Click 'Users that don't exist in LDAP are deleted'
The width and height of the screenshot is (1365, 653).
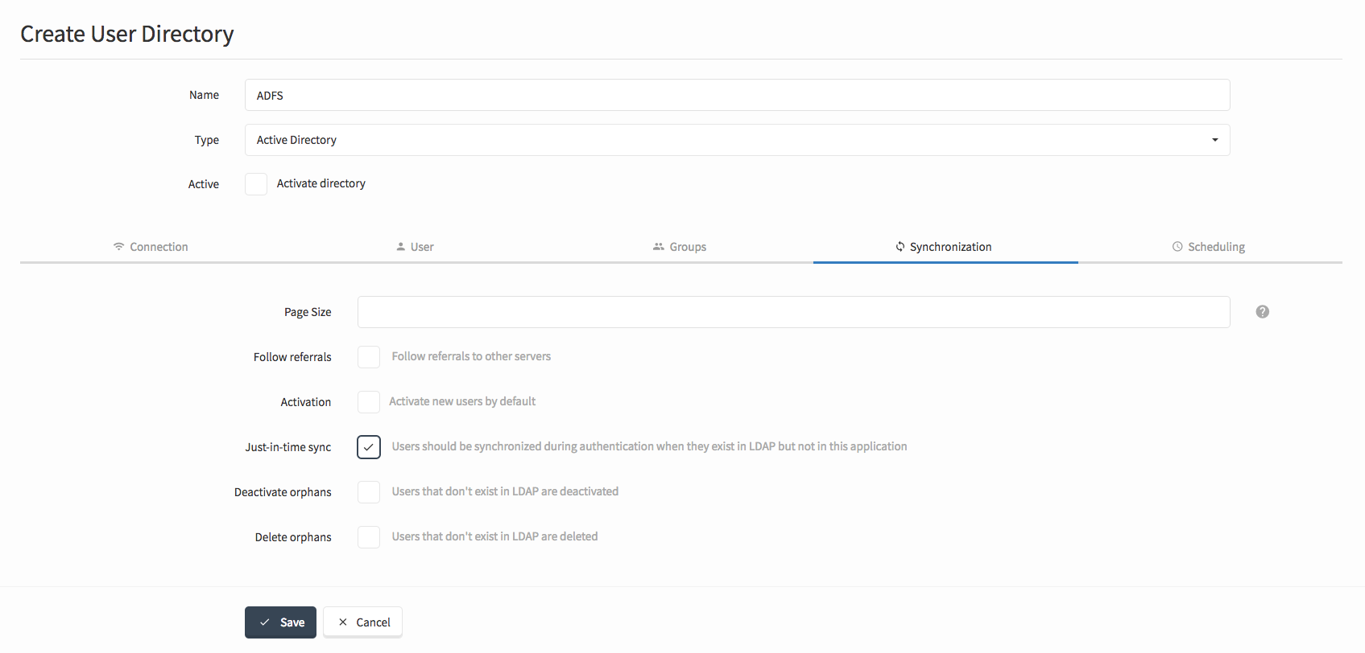point(494,536)
